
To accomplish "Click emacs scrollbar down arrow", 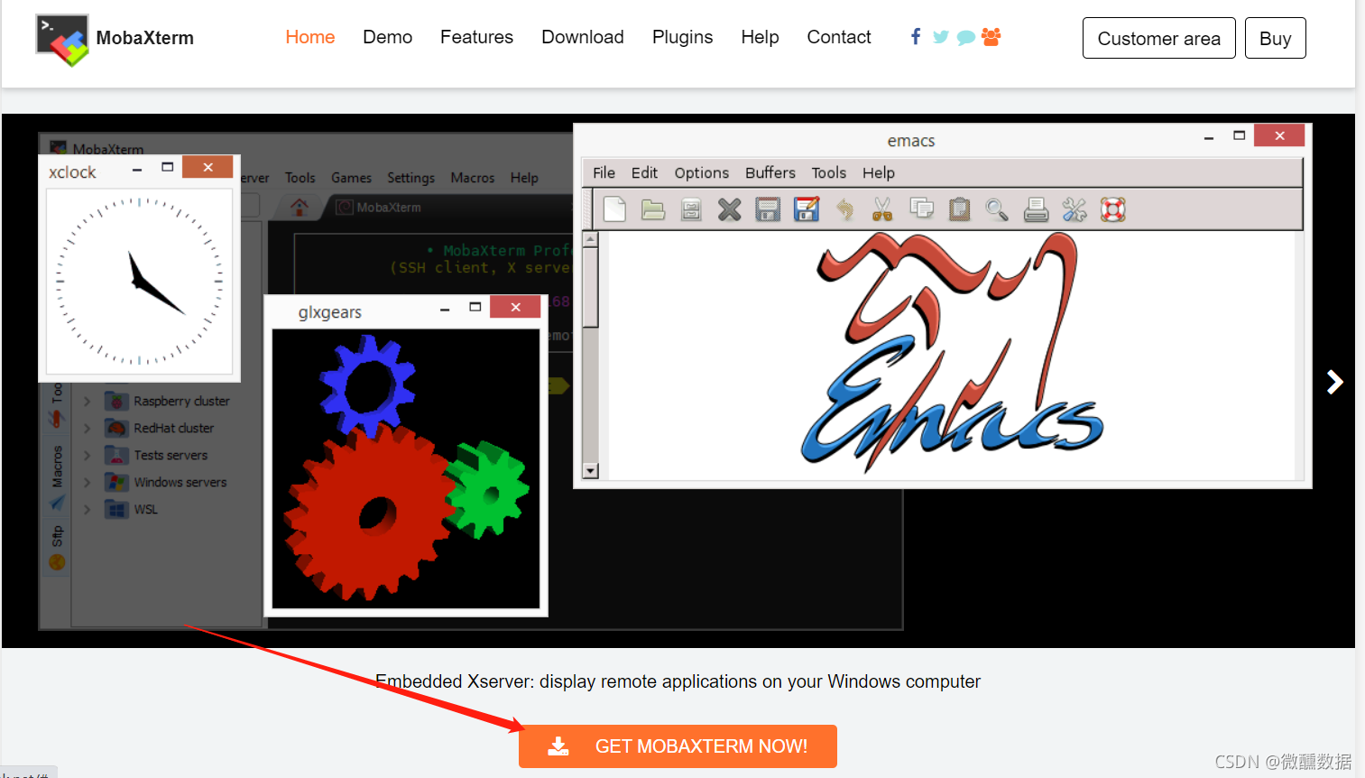I will (591, 470).
